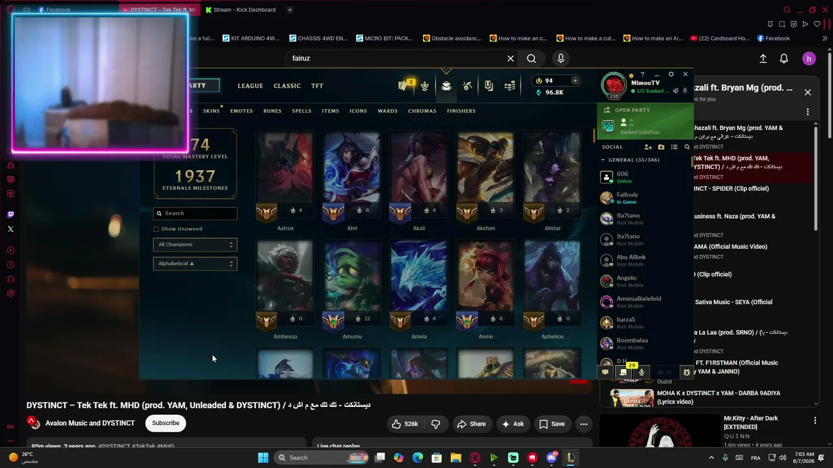Open the X icon in Opera sidebar
Image resolution: width=833 pixels, height=468 pixels.
click(x=10, y=229)
